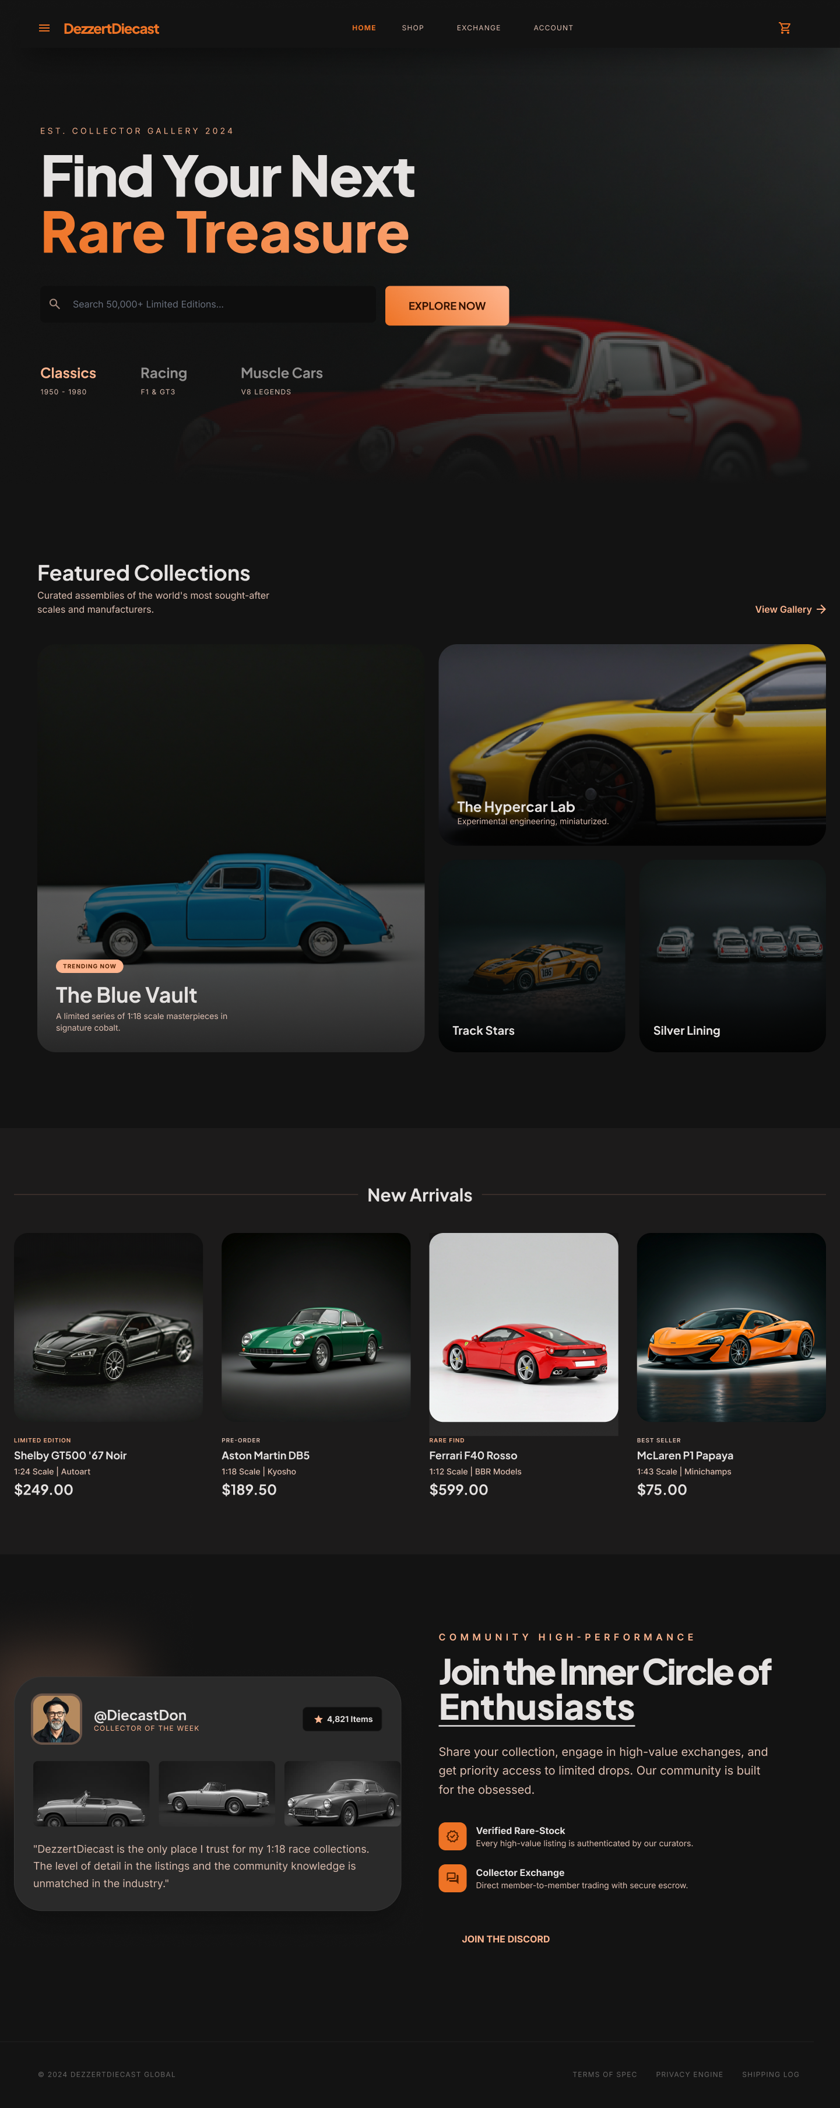The image size is (840, 2108).
Task: Open the McLaren P1 Papaya image
Action: tap(731, 1326)
